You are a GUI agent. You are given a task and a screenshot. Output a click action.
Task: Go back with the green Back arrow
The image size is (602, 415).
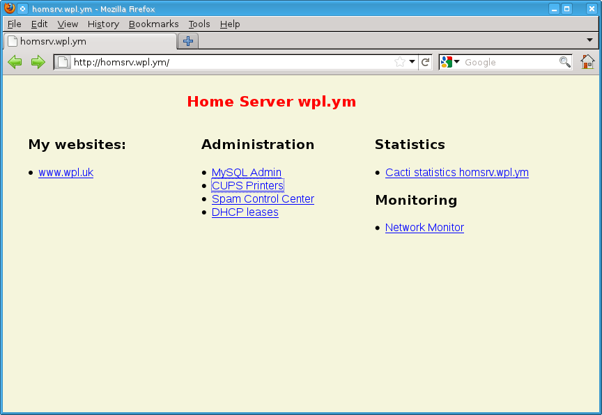tap(15, 62)
